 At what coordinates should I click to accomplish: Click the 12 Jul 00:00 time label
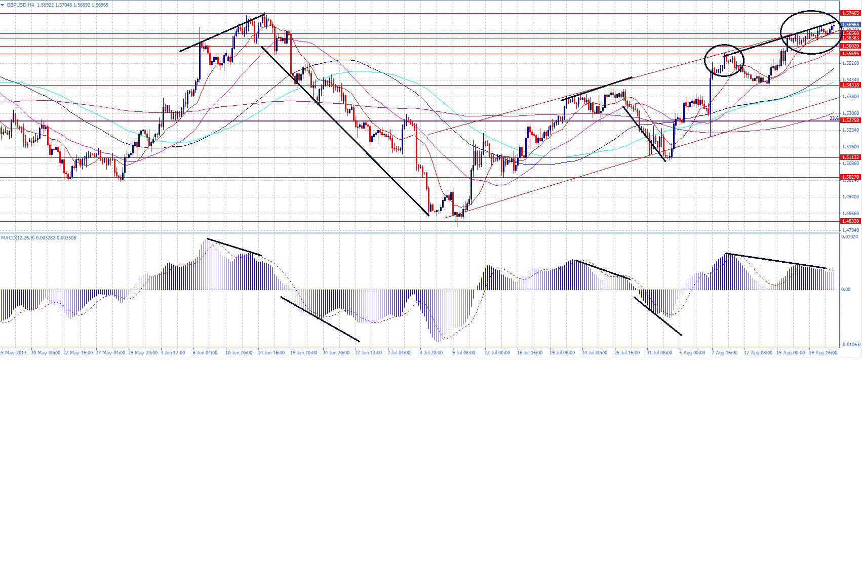pos(497,353)
